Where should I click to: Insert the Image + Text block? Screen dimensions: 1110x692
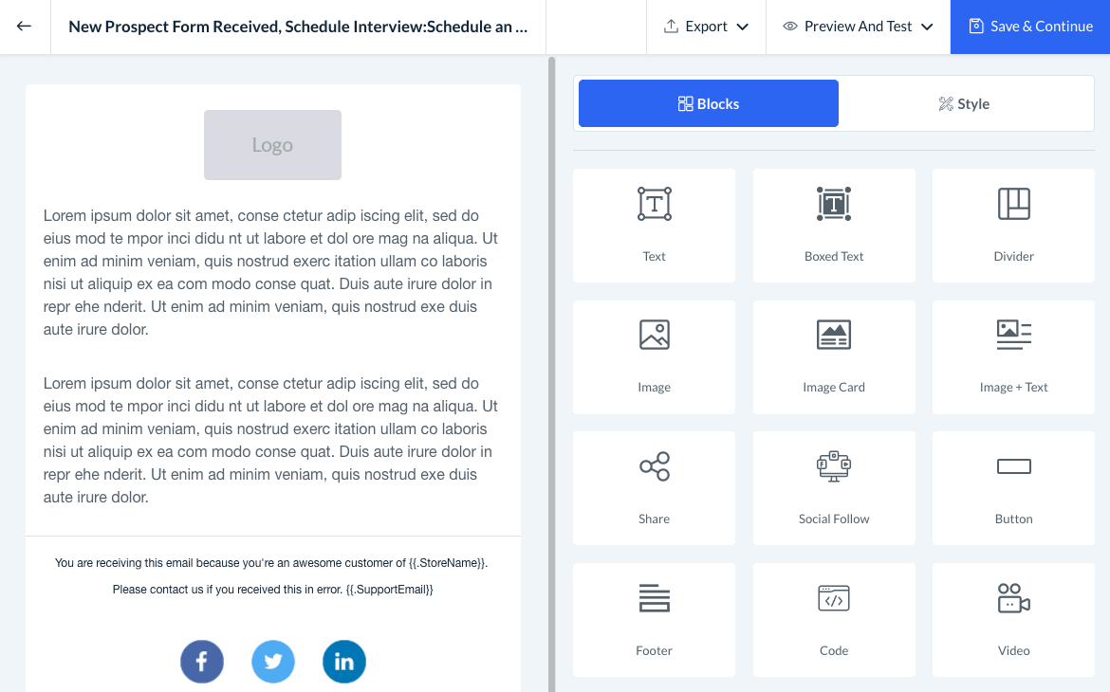pos(1013,356)
